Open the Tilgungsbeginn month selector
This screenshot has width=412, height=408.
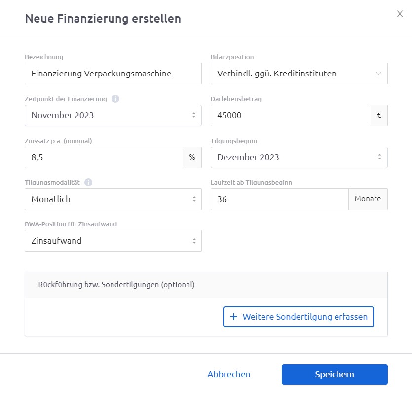click(x=299, y=157)
